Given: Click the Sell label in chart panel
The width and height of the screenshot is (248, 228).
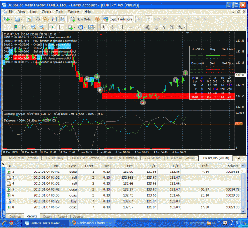Looking at the screenshot, I should pyautogui.click(x=213, y=63).
